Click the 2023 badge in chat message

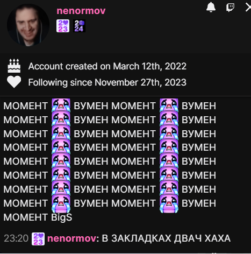[x=38, y=239]
